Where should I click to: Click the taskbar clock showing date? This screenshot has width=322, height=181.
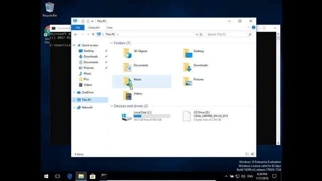tap(262, 176)
